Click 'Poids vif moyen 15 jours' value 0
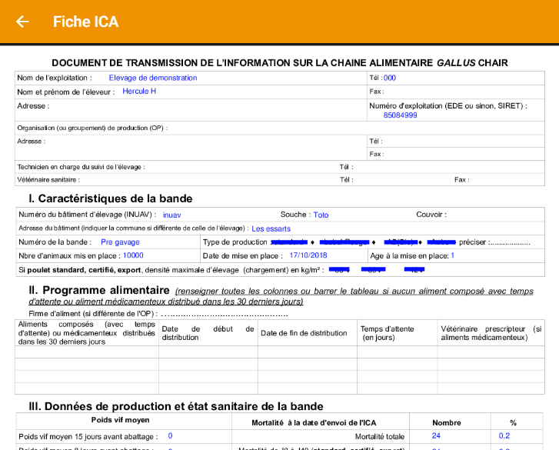The height and width of the screenshot is (450, 559). 170,435
